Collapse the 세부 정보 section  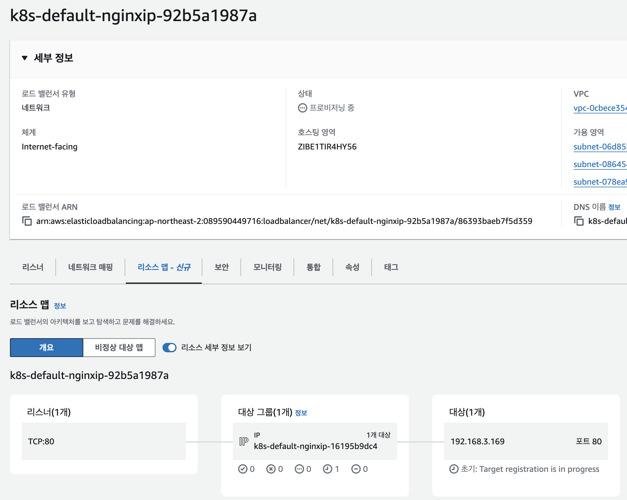click(x=25, y=58)
